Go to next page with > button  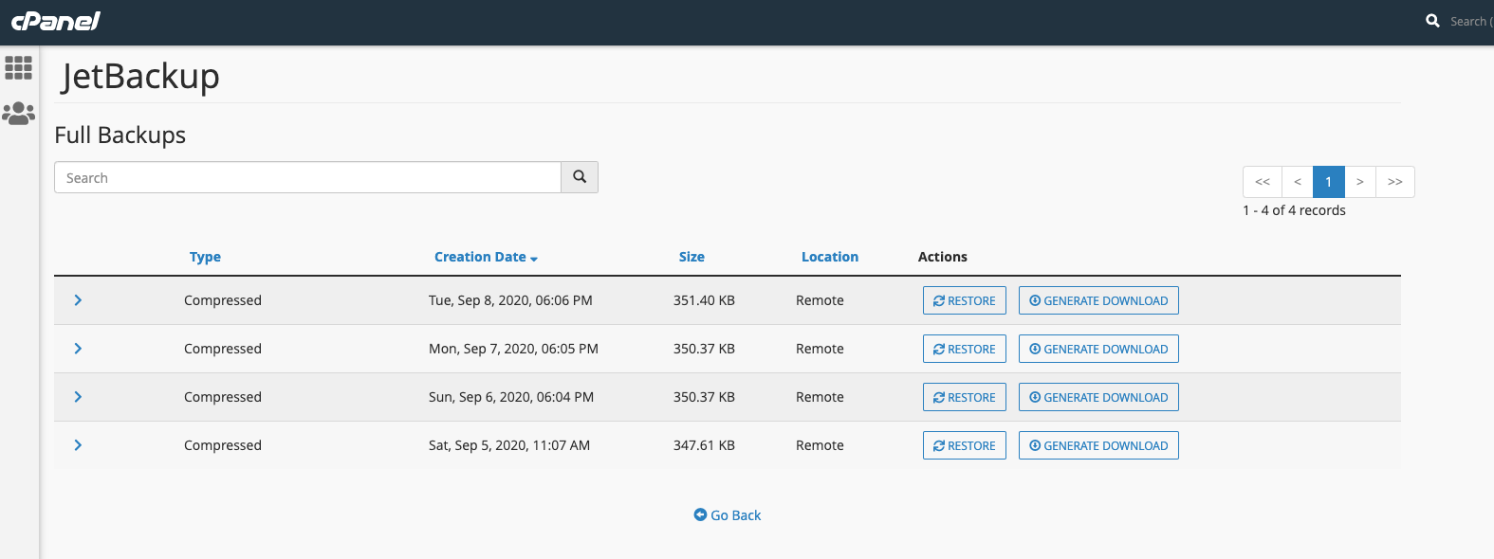coord(1360,182)
